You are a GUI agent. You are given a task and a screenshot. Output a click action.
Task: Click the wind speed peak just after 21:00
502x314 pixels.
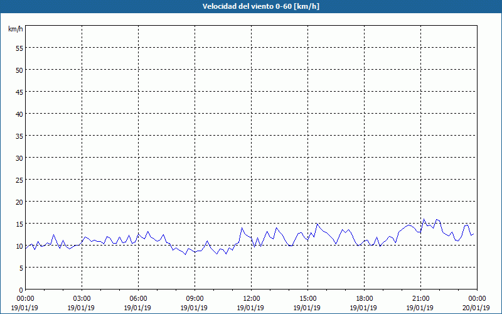pos(424,219)
